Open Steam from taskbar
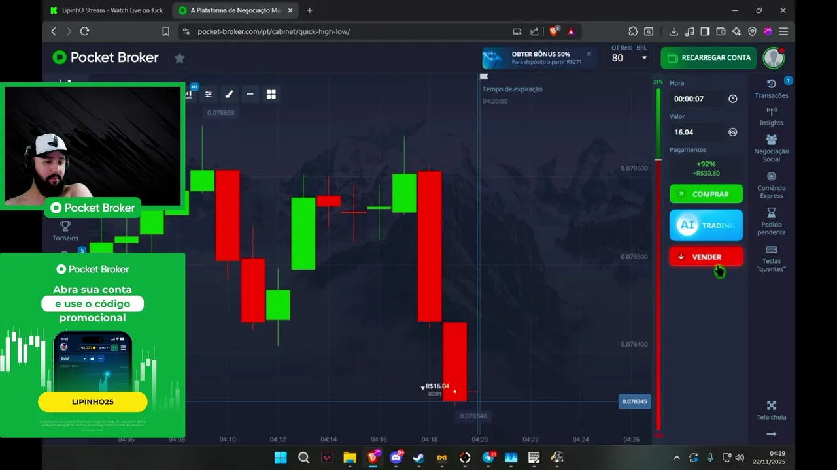Viewport: 837px width, 470px height. (418, 458)
